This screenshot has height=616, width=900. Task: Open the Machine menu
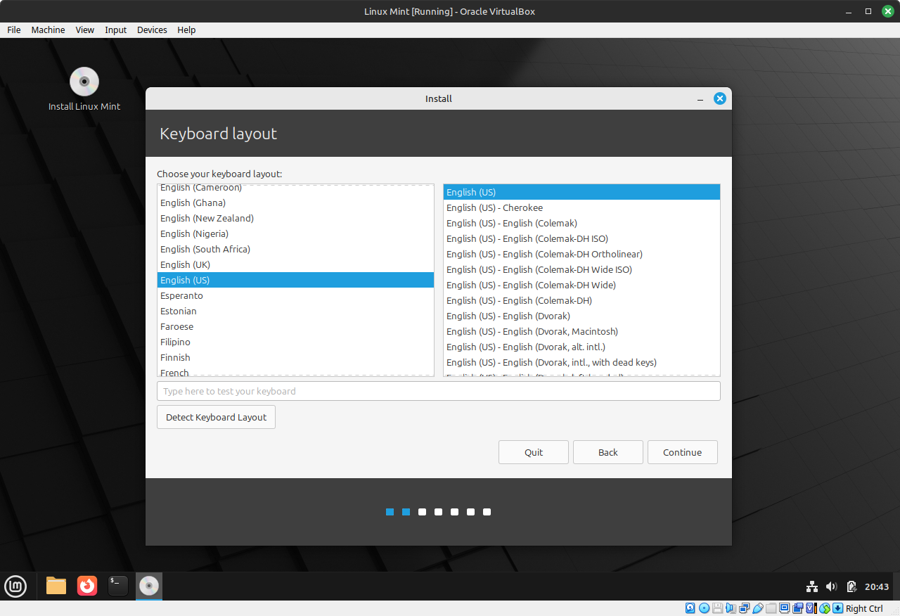tap(48, 30)
